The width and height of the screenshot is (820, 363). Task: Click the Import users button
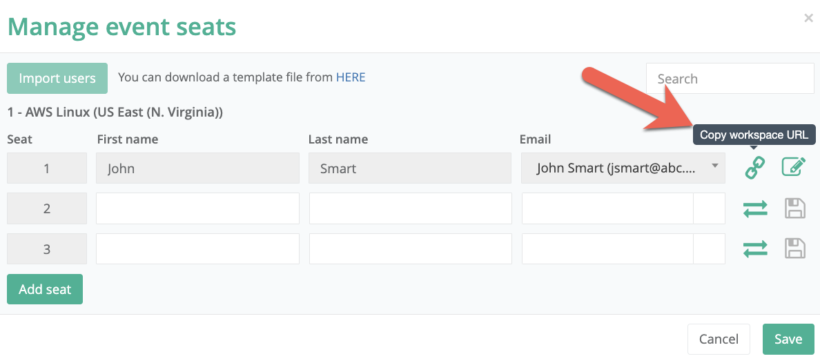tap(57, 79)
